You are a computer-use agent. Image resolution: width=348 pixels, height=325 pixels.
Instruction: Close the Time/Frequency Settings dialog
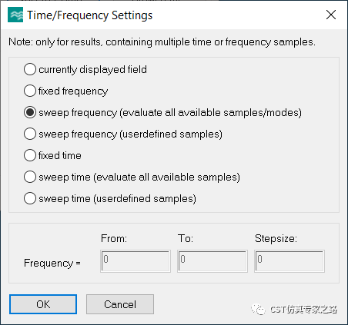pos(331,15)
